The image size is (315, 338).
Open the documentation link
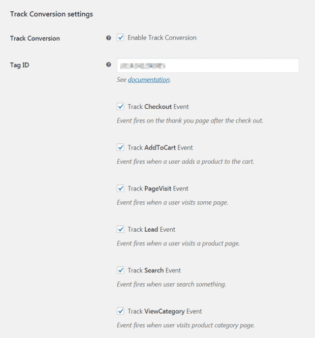click(148, 80)
